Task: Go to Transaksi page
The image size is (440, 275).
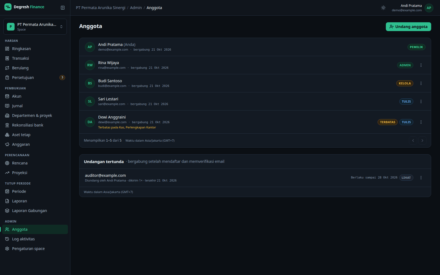Action: [35, 58]
